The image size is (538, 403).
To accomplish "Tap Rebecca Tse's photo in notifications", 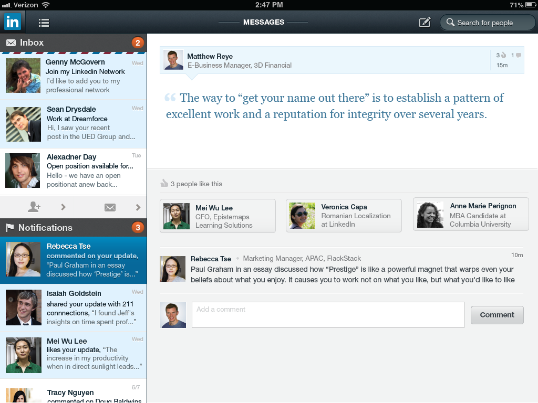I will 23,259.
